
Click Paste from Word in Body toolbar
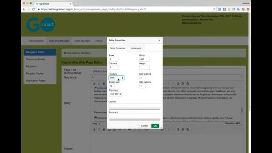click(187, 84)
